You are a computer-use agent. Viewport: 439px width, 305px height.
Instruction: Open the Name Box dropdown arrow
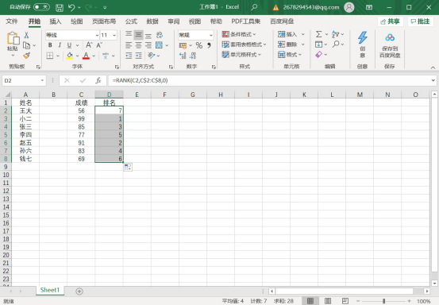(x=42, y=81)
